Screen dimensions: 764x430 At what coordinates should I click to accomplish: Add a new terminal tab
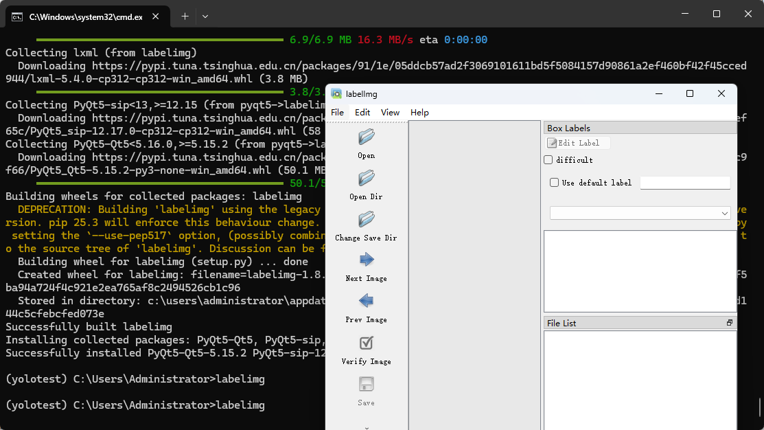point(185,16)
